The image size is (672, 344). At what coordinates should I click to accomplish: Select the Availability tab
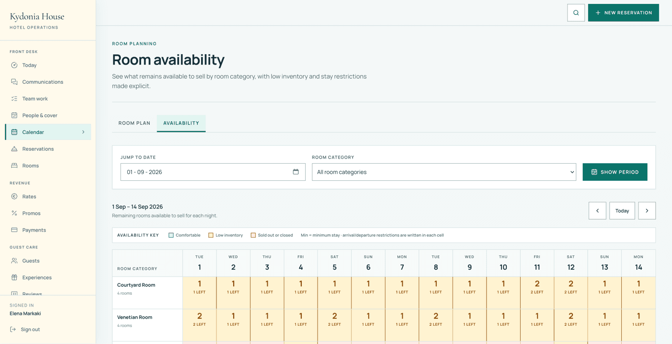181,123
